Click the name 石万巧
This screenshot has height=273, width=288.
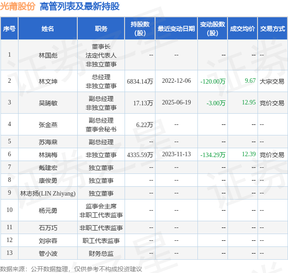48,227
